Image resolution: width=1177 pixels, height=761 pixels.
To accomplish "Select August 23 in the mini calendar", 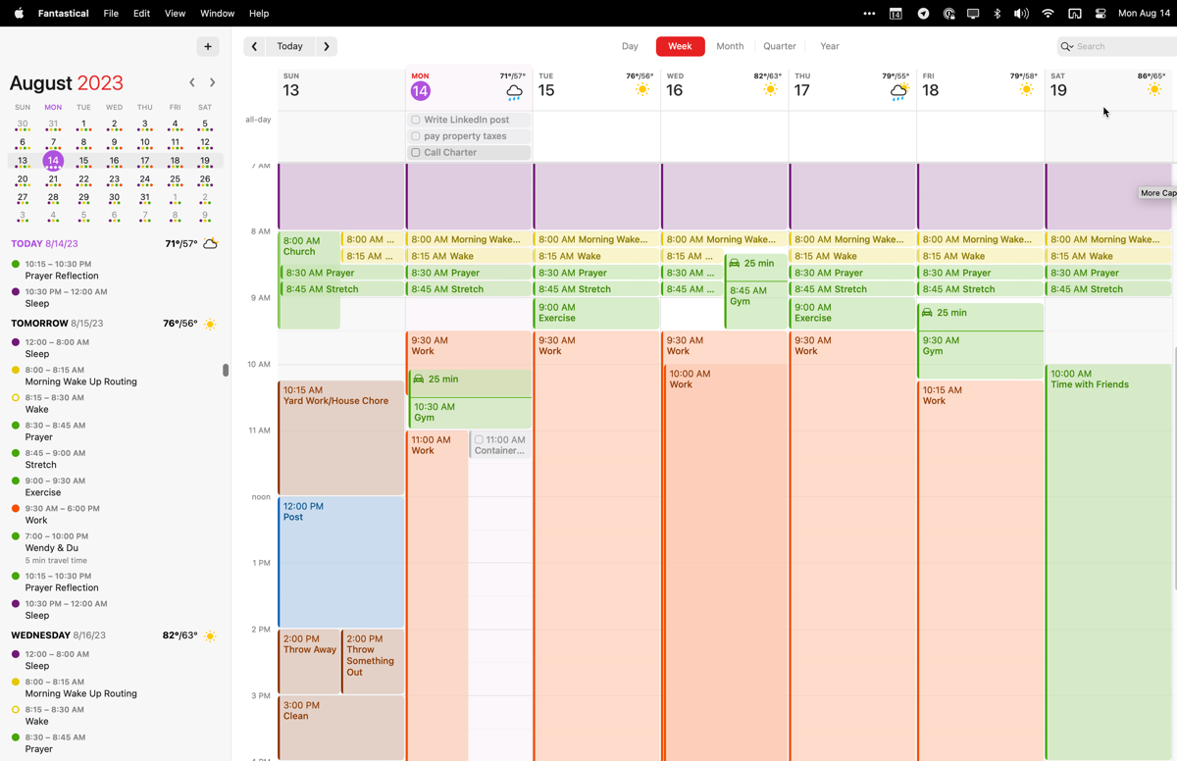I will (x=114, y=179).
